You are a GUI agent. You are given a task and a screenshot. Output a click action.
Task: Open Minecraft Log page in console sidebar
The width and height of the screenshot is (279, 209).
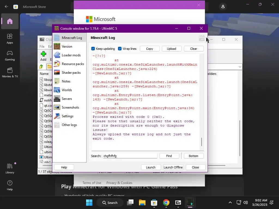point(69,38)
